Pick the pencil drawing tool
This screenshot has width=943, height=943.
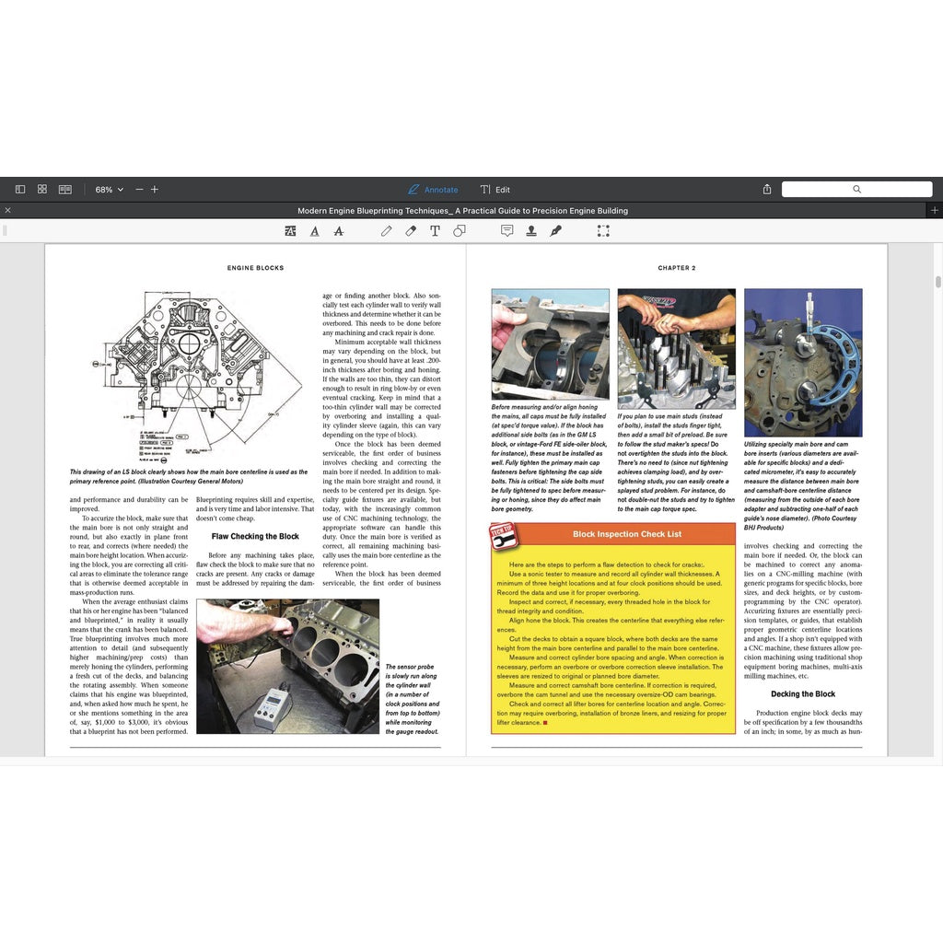pyautogui.click(x=386, y=230)
